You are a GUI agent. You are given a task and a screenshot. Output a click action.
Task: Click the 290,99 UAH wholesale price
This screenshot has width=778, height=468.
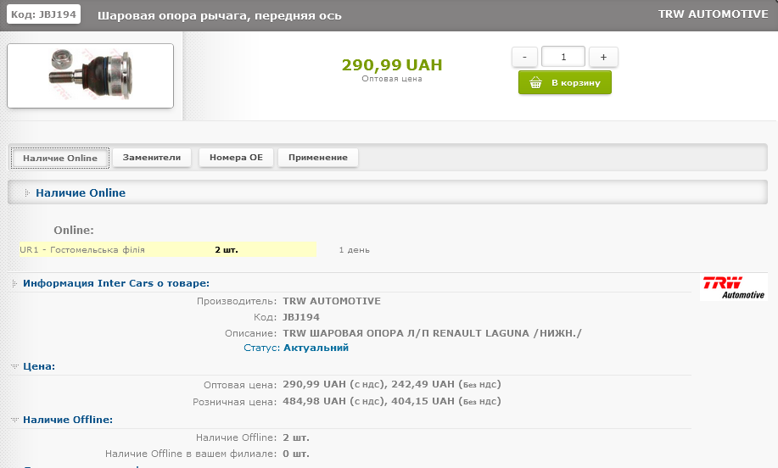coord(391,65)
